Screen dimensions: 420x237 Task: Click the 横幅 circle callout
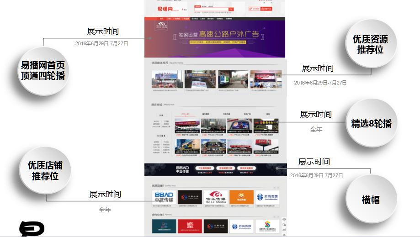pyautogui.click(x=371, y=200)
